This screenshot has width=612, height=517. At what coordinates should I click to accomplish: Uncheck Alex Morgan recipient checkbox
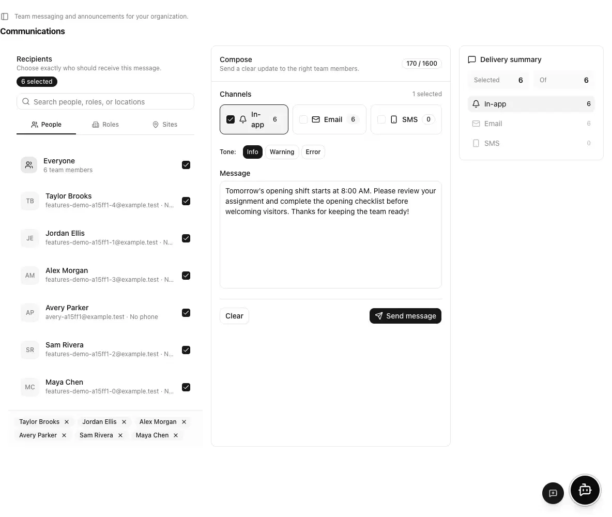click(x=186, y=275)
